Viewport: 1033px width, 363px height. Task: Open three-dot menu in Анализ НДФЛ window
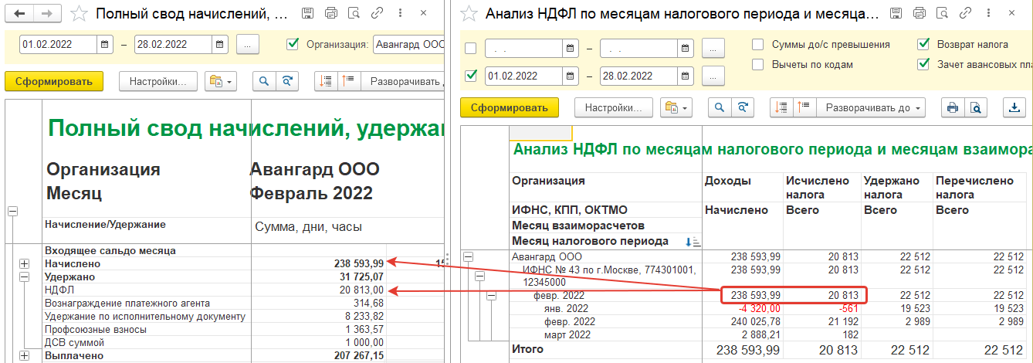[x=987, y=14]
